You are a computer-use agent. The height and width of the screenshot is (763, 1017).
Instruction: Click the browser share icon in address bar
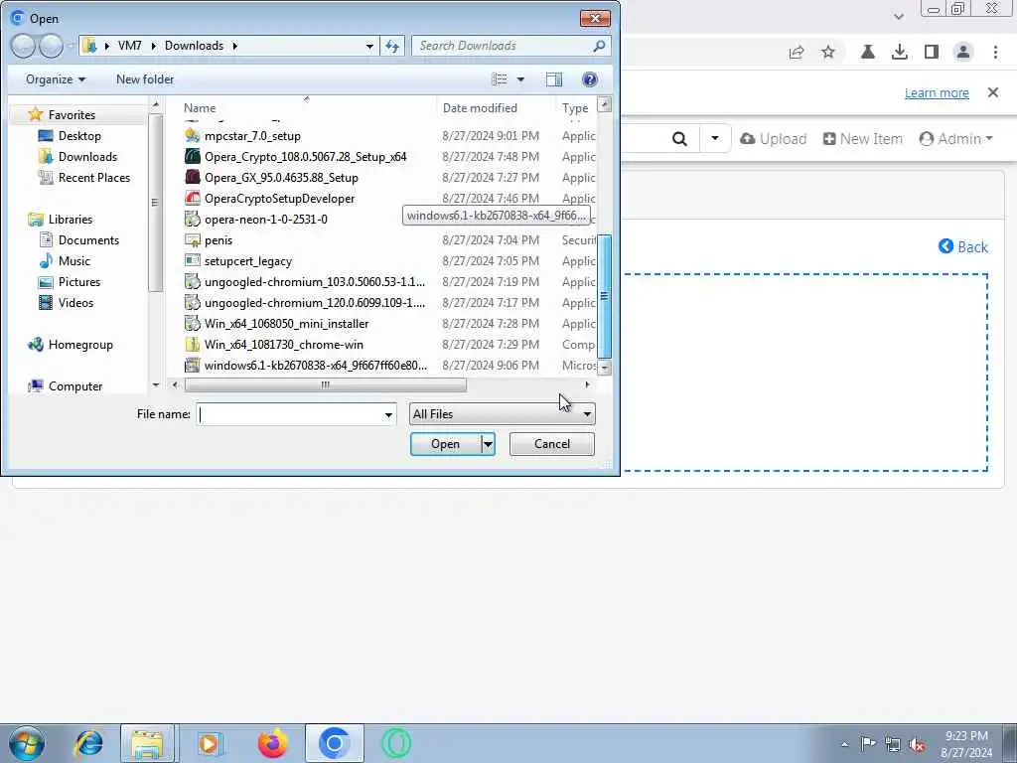coord(797,52)
